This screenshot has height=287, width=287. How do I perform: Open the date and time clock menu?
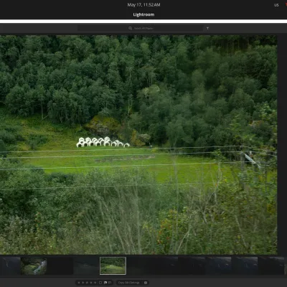pos(143,5)
